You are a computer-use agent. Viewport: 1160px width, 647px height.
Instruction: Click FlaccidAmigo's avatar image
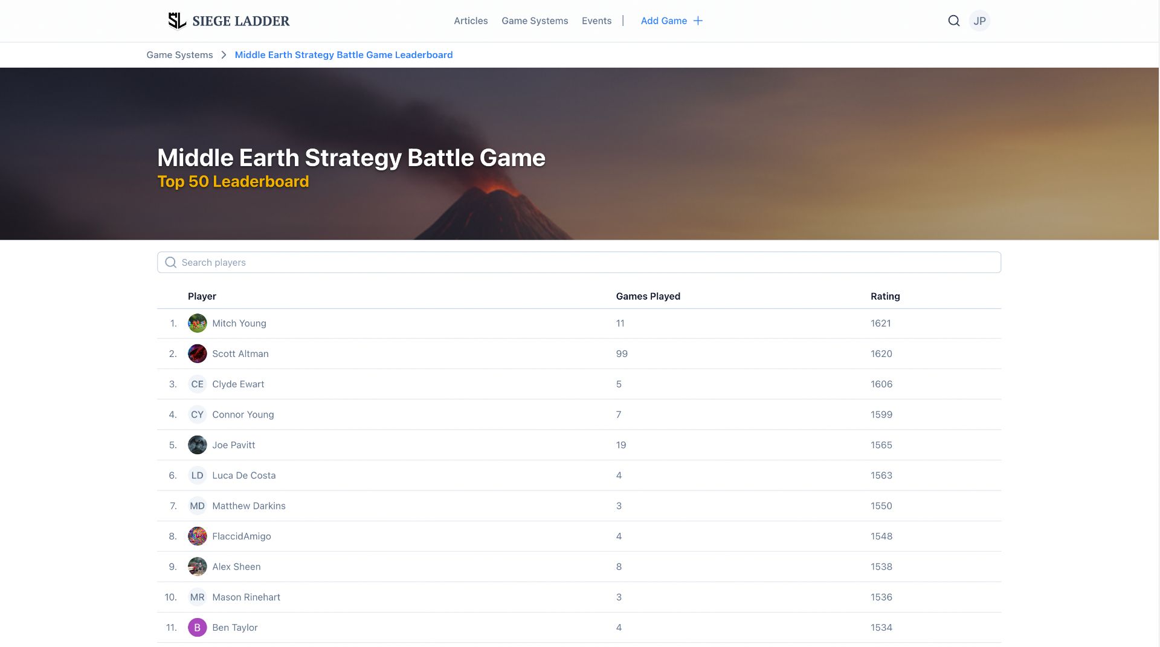pyautogui.click(x=197, y=536)
